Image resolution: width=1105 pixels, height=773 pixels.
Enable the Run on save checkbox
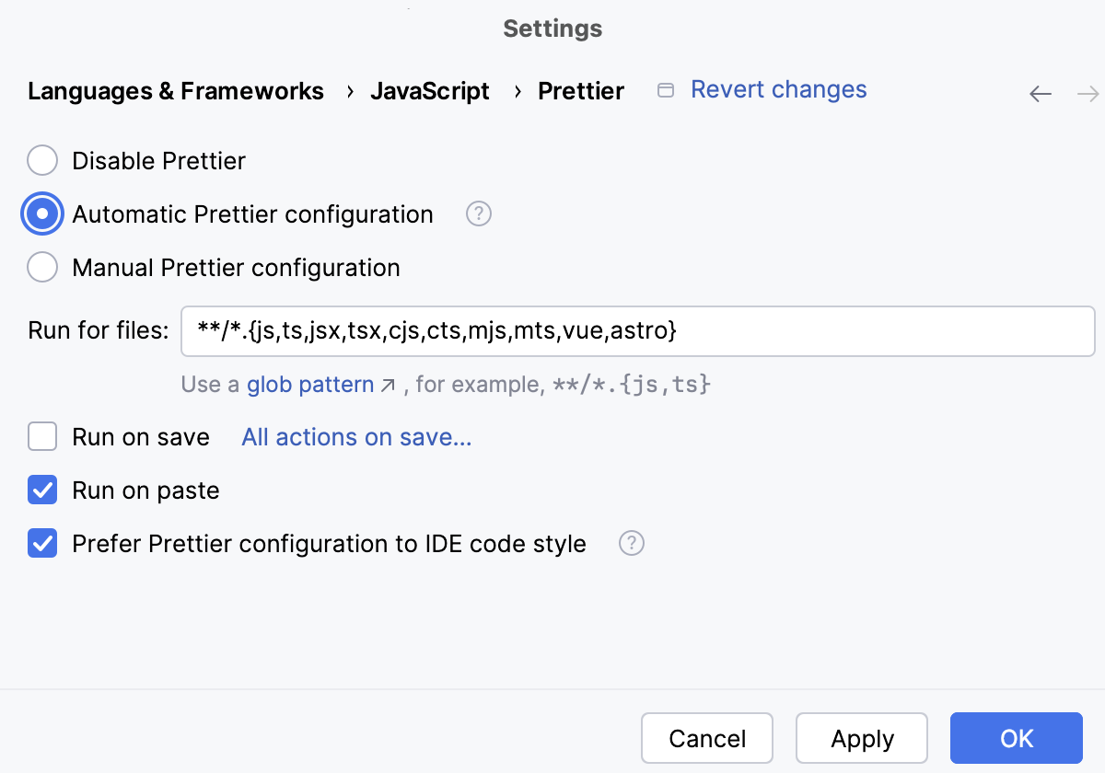coord(41,436)
